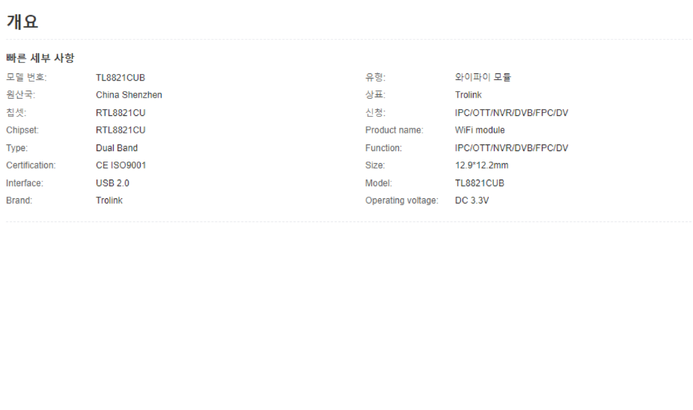Click the 'Interface:' label
The image size is (693, 410).
[25, 183]
